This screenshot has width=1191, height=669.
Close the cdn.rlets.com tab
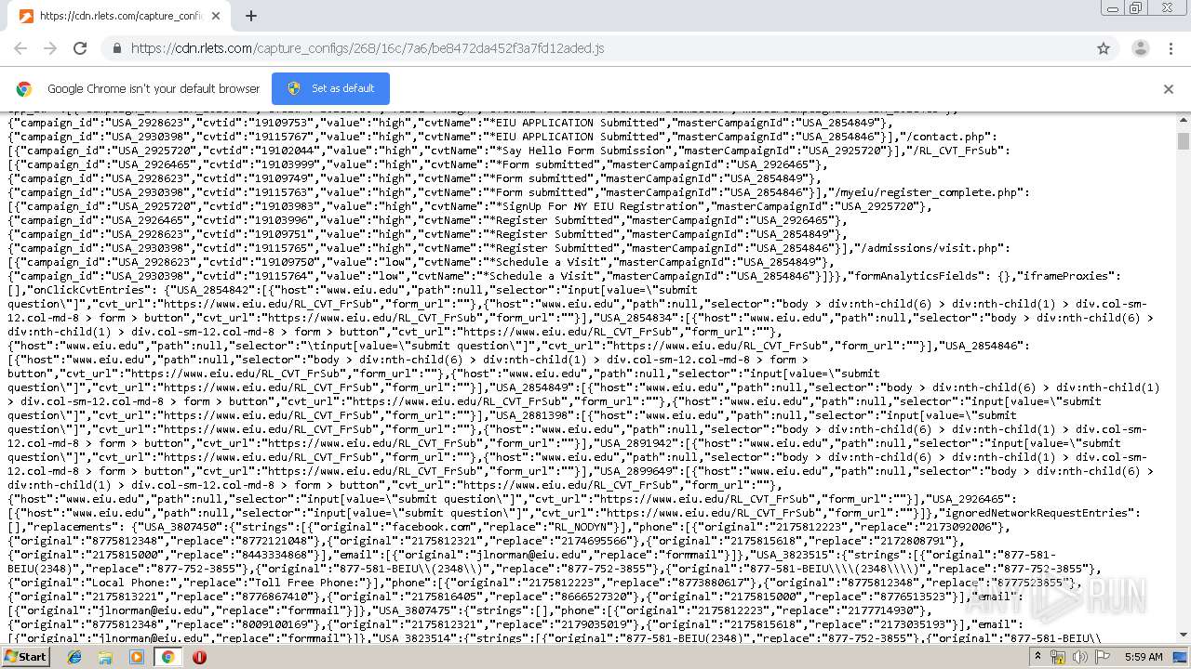(216, 16)
